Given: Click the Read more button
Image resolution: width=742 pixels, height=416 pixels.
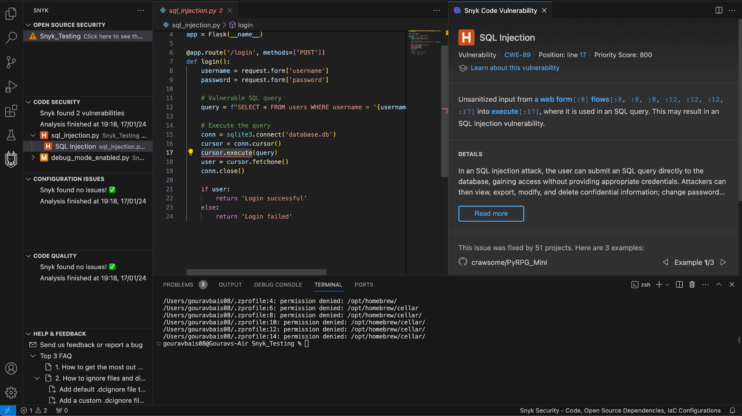Looking at the screenshot, I should click(491, 214).
